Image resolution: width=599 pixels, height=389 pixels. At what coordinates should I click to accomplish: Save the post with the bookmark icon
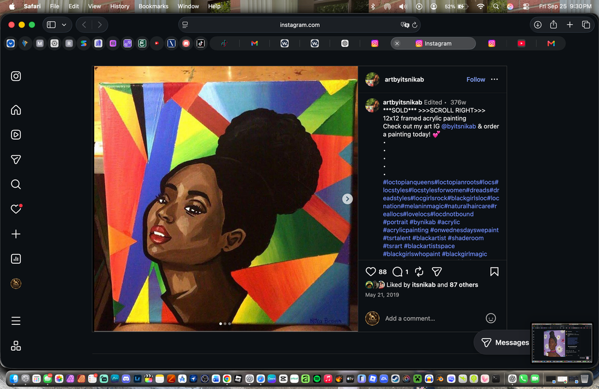[494, 272]
